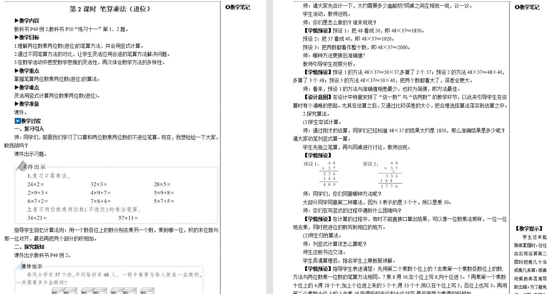The height and width of the screenshot is (294, 548).
Task: Click the problem text starting 春风小学有 37 个班
Action: point(109,278)
